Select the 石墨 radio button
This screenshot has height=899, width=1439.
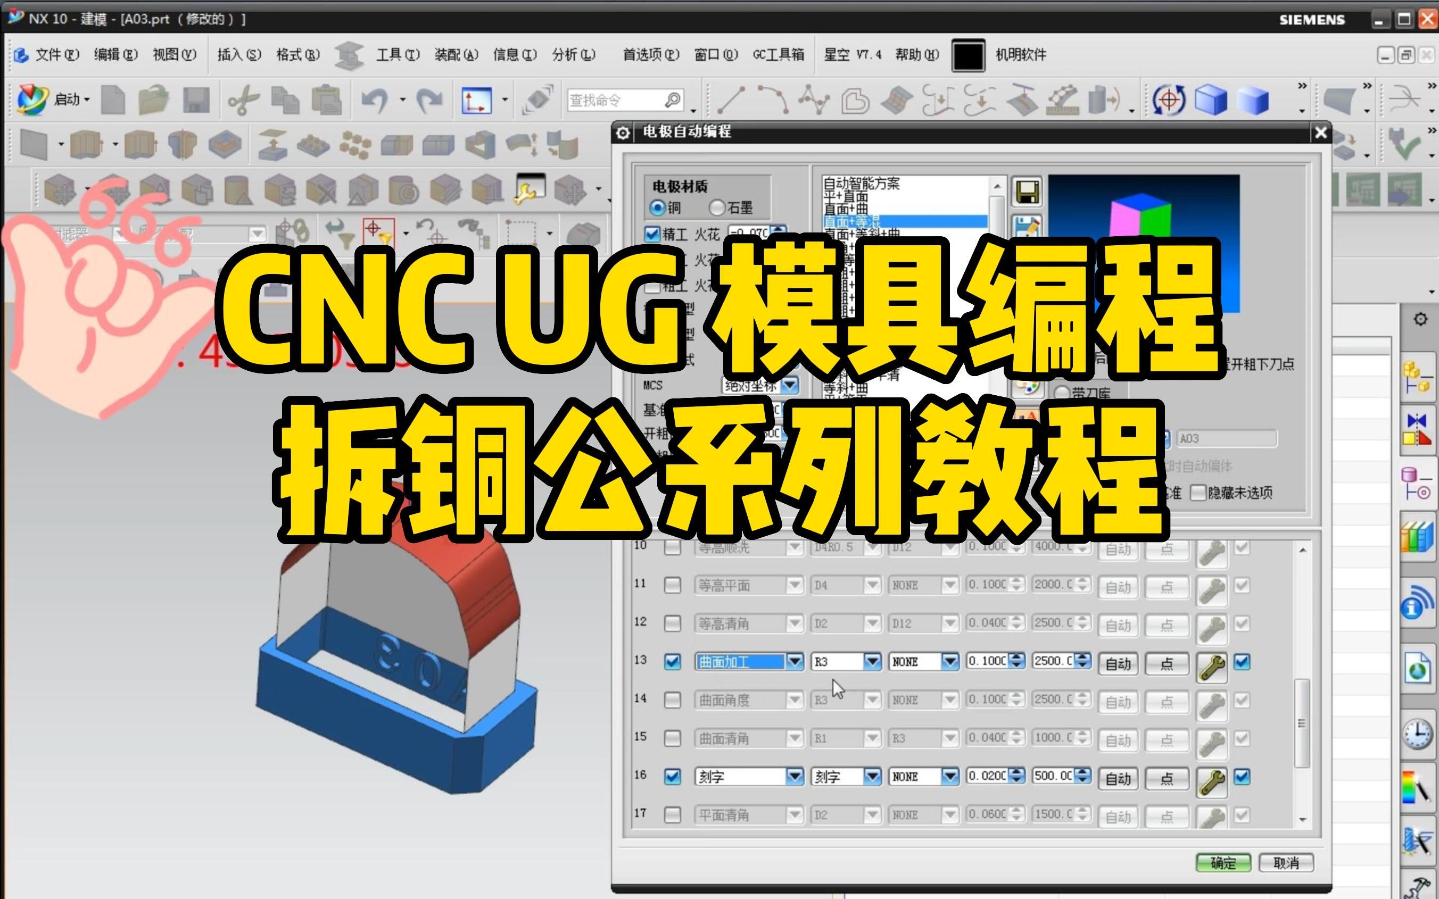pos(718,207)
